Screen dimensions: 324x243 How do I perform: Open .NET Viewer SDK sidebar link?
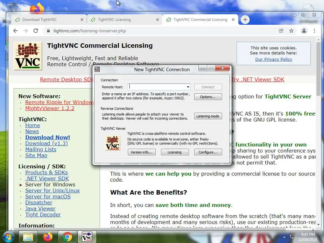point(47,178)
